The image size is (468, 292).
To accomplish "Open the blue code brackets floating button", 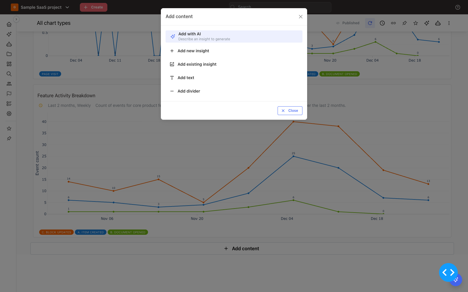I will [448, 272].
